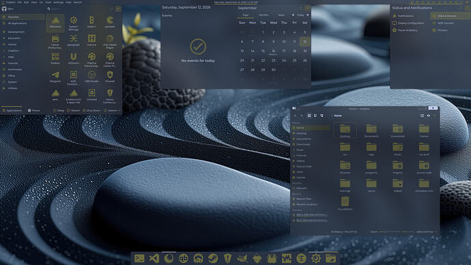Screen dimensions: 471x265
Task: Toggle Dolphin split view
Action: point(422,115)
